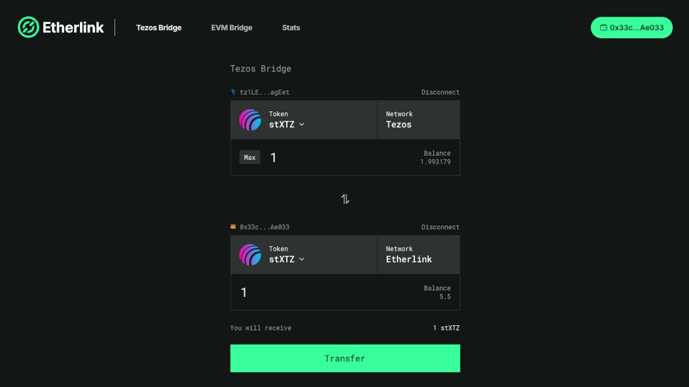This screenshot has width=689, height=387.
Task: Click the stXTZ token logo for Etherlink
Action: click(x=250, y=255)
